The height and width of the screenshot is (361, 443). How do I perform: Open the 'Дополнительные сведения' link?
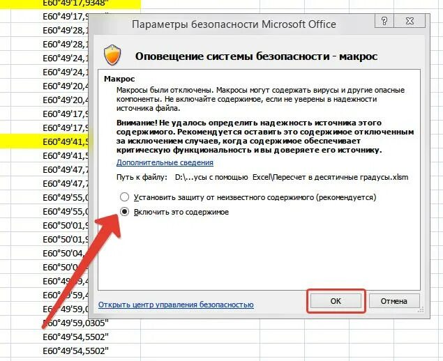[165, 162]
